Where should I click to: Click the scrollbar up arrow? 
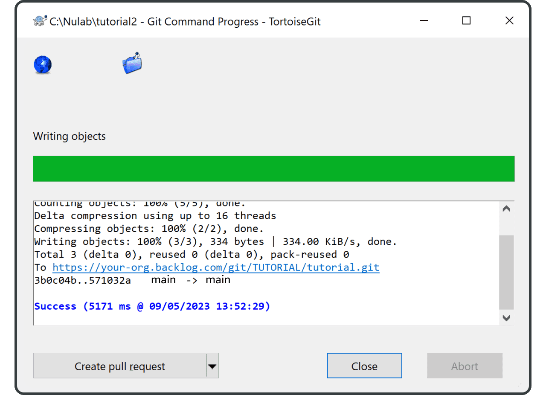[x=506, y=208]
